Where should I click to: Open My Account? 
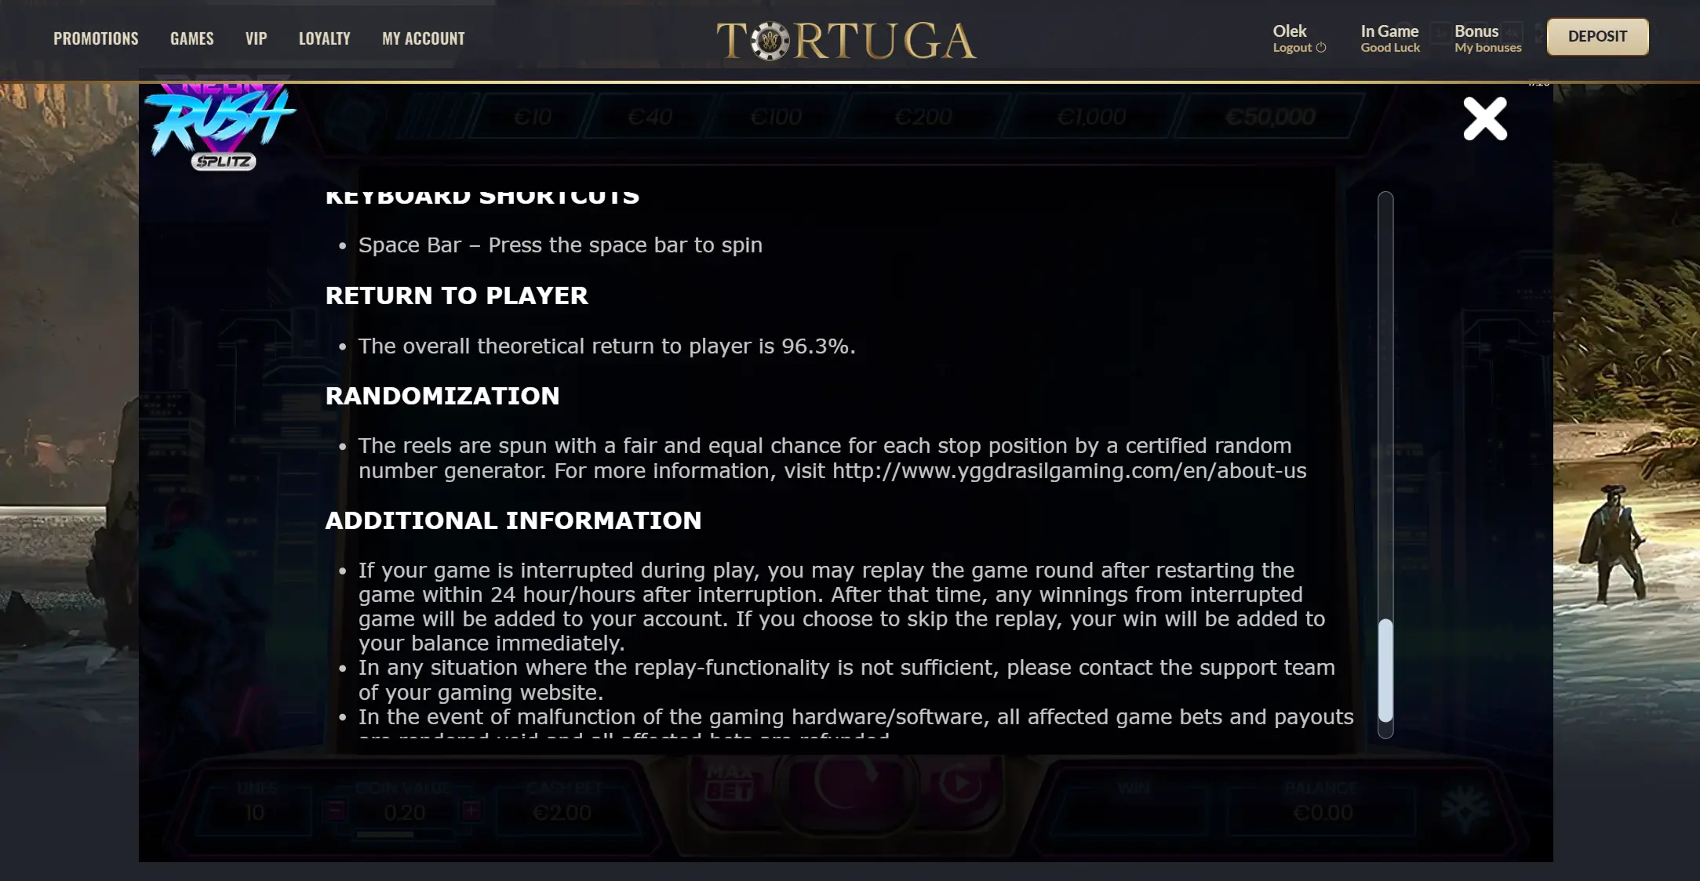click(424, 38)
